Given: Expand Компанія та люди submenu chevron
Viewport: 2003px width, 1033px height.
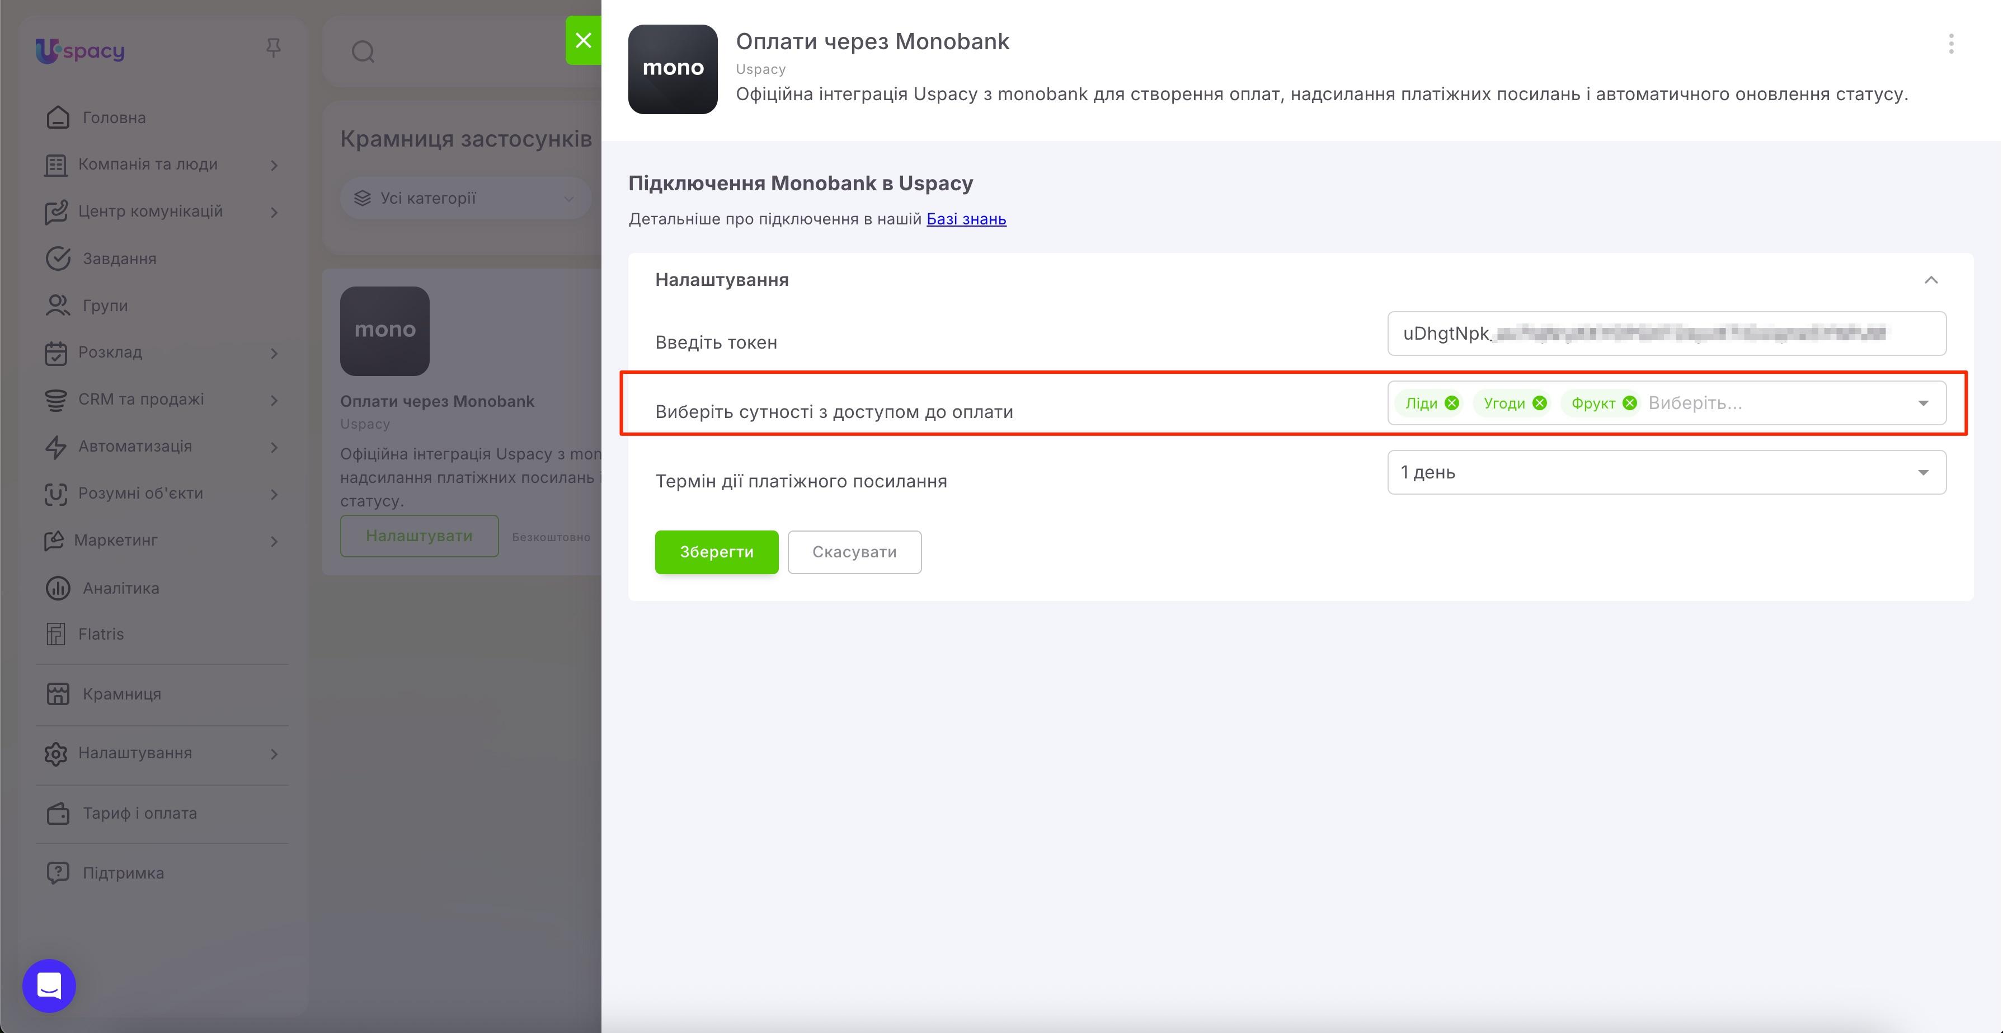Looking at the screenshot, I should click(274, 165).
